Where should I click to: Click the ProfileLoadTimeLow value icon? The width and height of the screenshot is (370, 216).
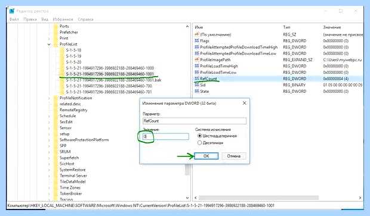click(x=197, y=72)
